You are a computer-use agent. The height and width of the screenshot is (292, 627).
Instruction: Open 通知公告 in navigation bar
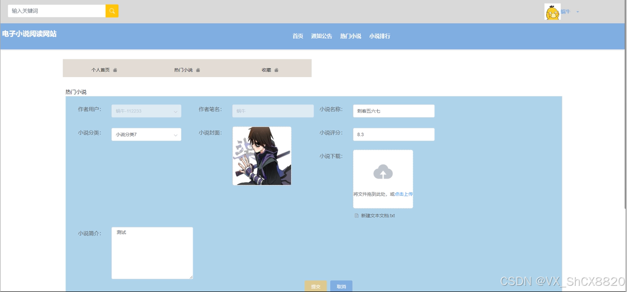[321, 36]
